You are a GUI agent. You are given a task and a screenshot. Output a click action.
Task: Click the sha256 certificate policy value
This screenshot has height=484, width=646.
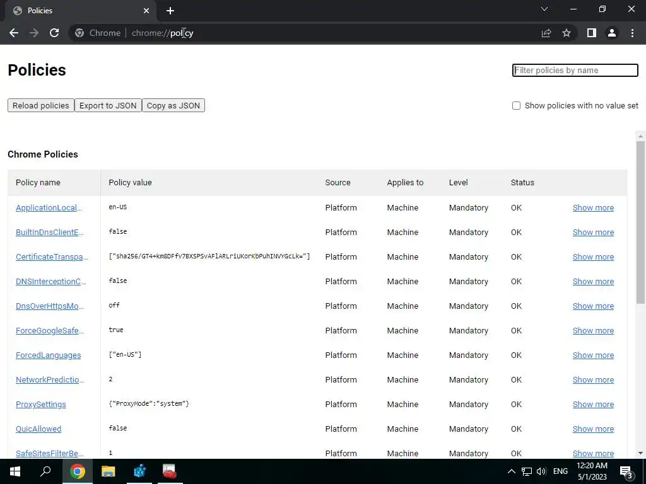(209, 256)
